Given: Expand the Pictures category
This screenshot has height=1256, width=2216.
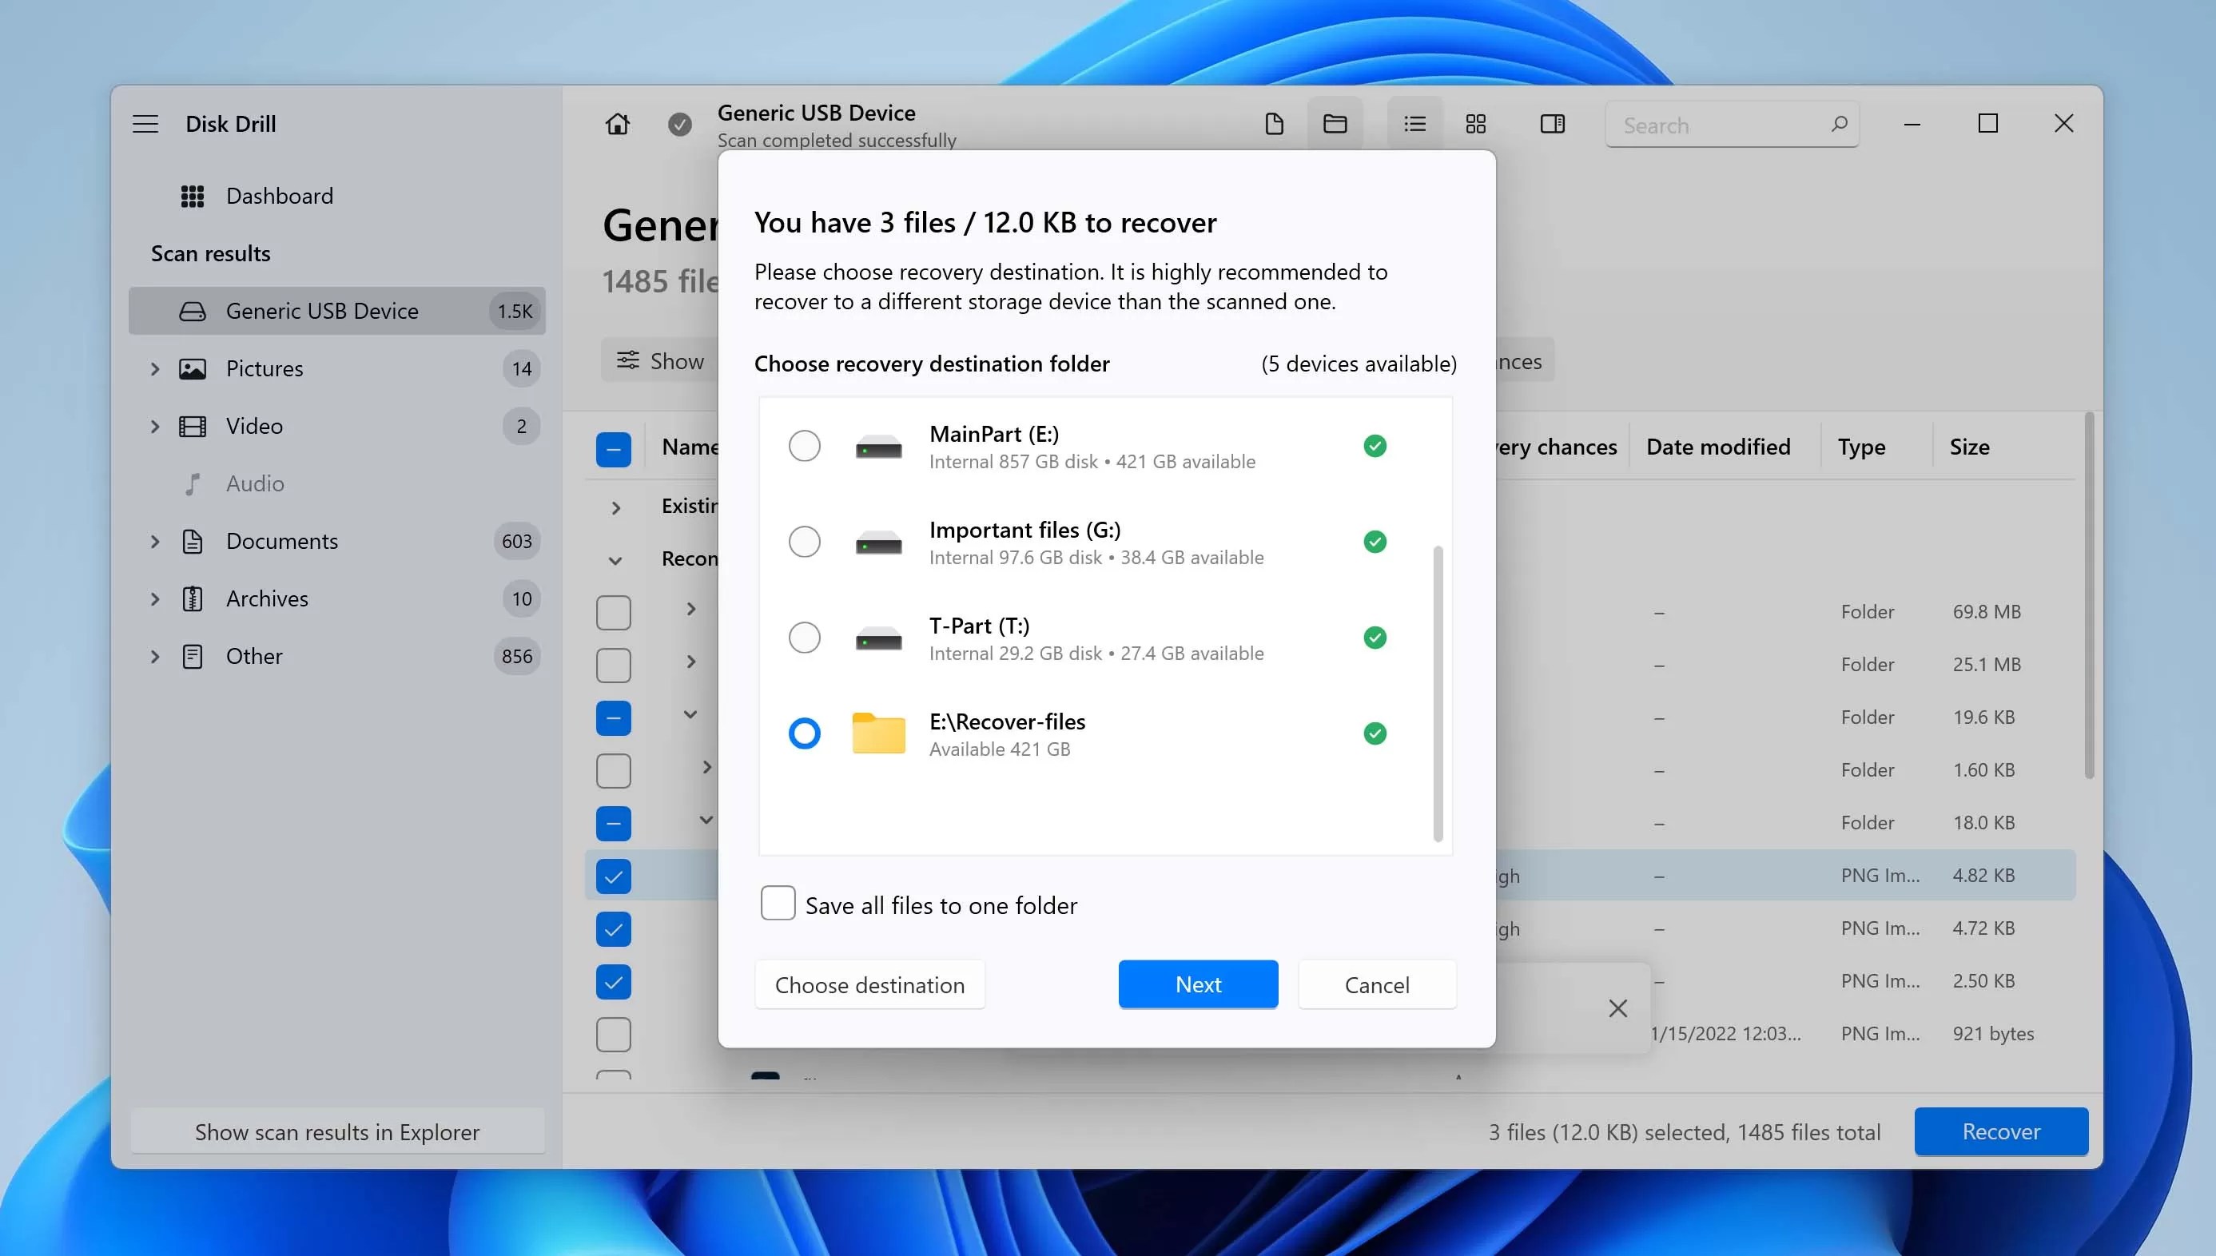Looking at the screenshot, I should (x=155, y=369).
